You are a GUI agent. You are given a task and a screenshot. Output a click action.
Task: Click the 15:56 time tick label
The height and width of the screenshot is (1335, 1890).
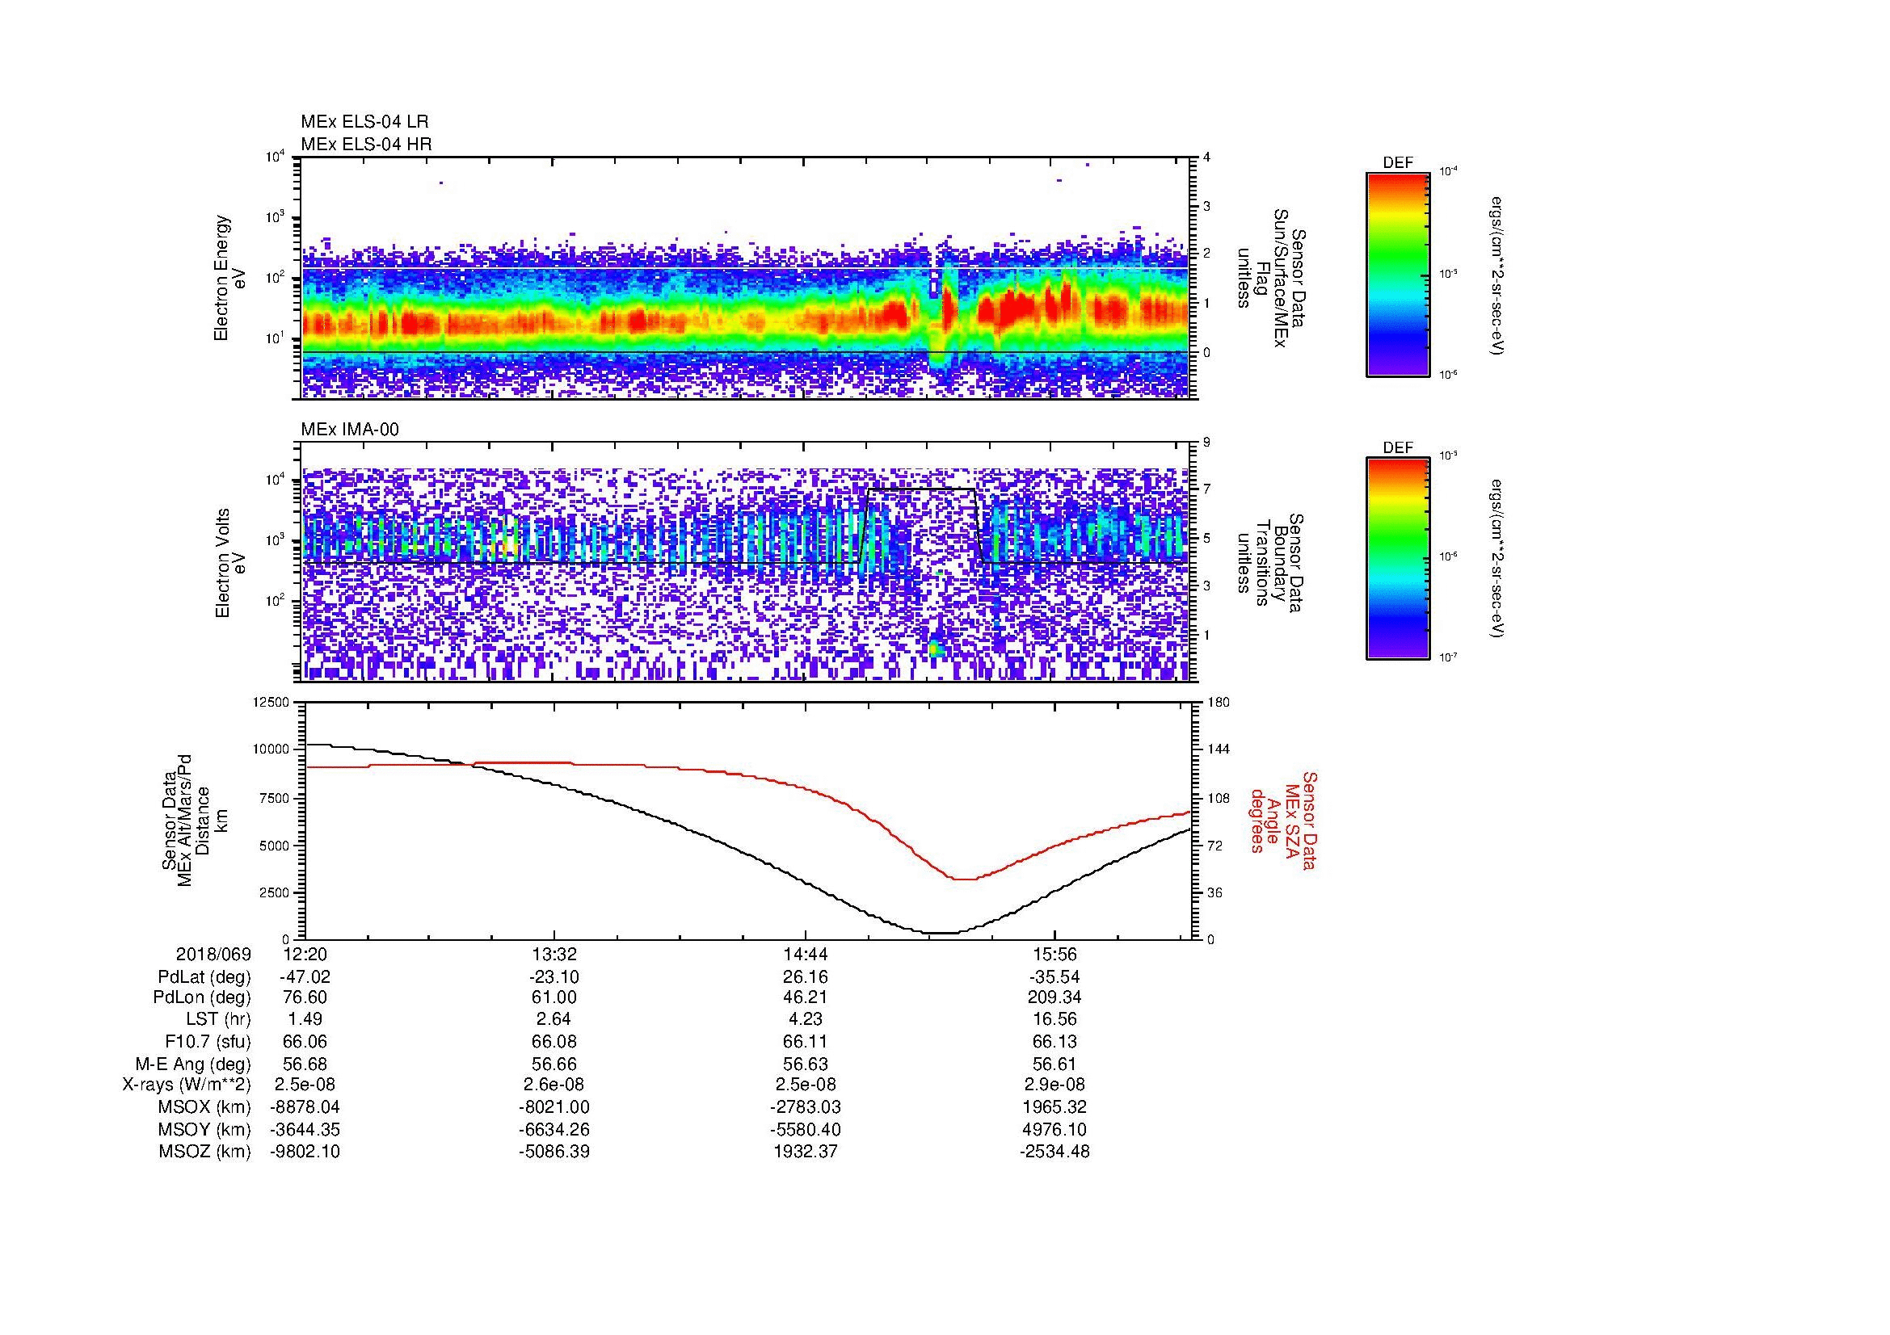[1054, 955]
